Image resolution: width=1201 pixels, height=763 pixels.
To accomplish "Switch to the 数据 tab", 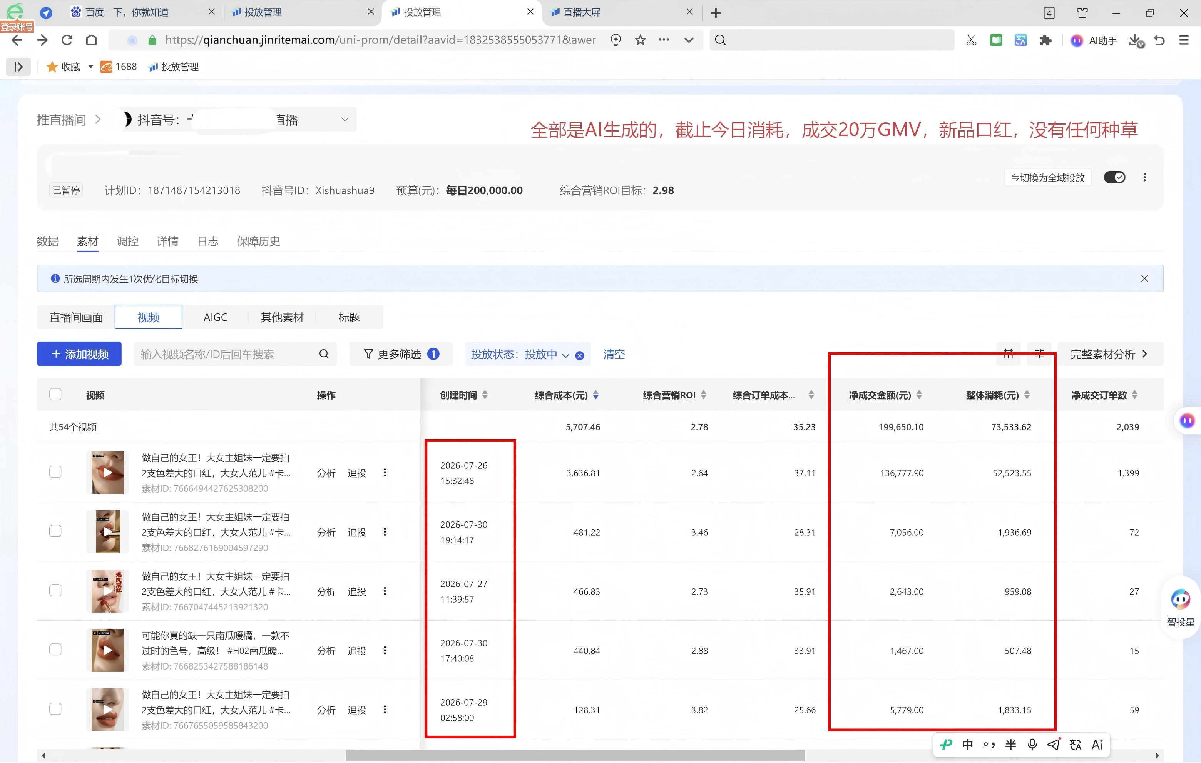I will tap(47, 241).
